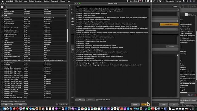Open the dropdown directly above Options Setup button

[x=165, y=21]
